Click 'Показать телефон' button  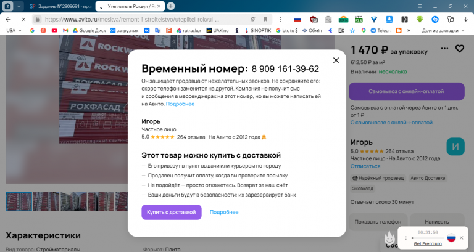378,222
